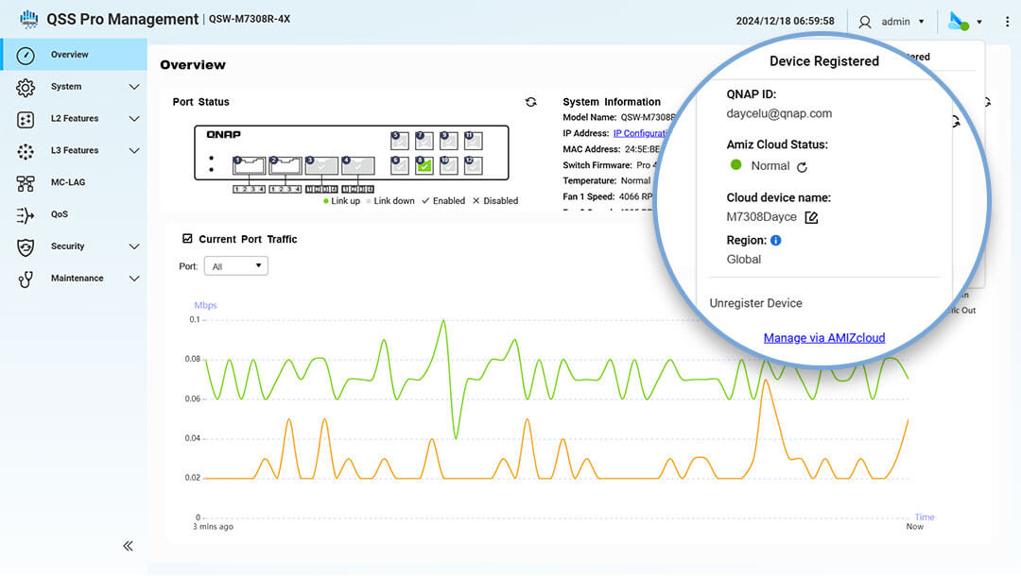Click the Manage via AMIZcloud link

coord(824,337)
